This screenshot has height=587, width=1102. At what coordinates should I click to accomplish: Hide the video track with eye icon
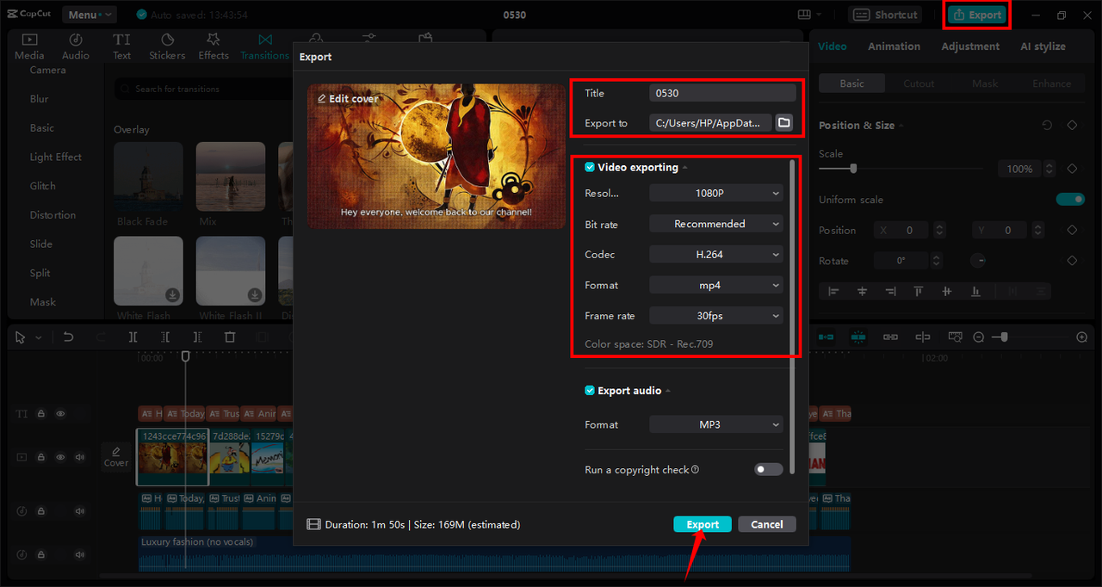pyautogui.click(x=60, y=457)
